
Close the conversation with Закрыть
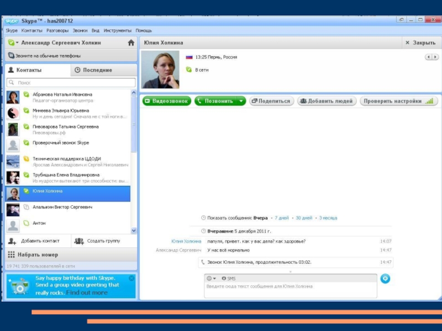click(420, 43)
